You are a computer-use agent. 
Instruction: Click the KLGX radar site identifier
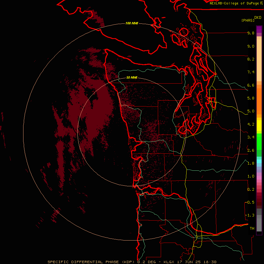[x=169, y=262]
